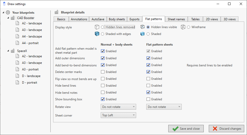247x135 pixels.
Task: Click the SpaceX building icon
Action: [13, 51]
